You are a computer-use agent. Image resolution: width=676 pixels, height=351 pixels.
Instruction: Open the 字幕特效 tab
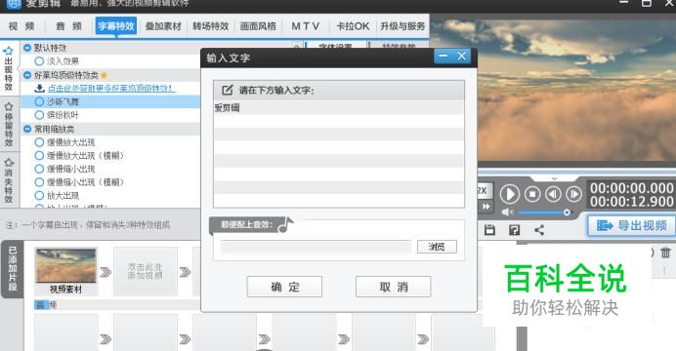pos(116,26)
